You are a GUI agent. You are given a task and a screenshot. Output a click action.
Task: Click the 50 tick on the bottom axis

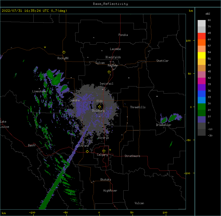pos(132,213)
